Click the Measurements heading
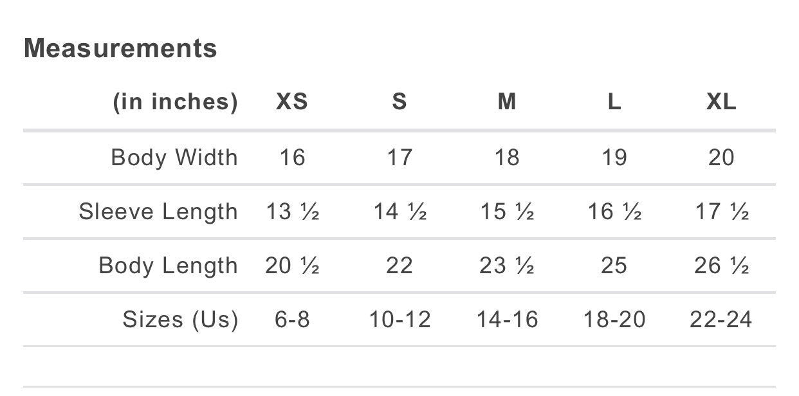 pos(120,48)
